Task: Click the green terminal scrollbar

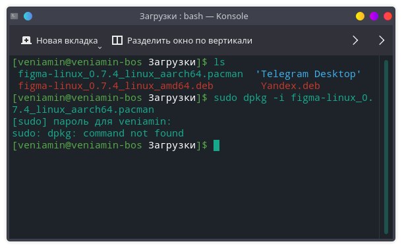Action: click(386, 146)
